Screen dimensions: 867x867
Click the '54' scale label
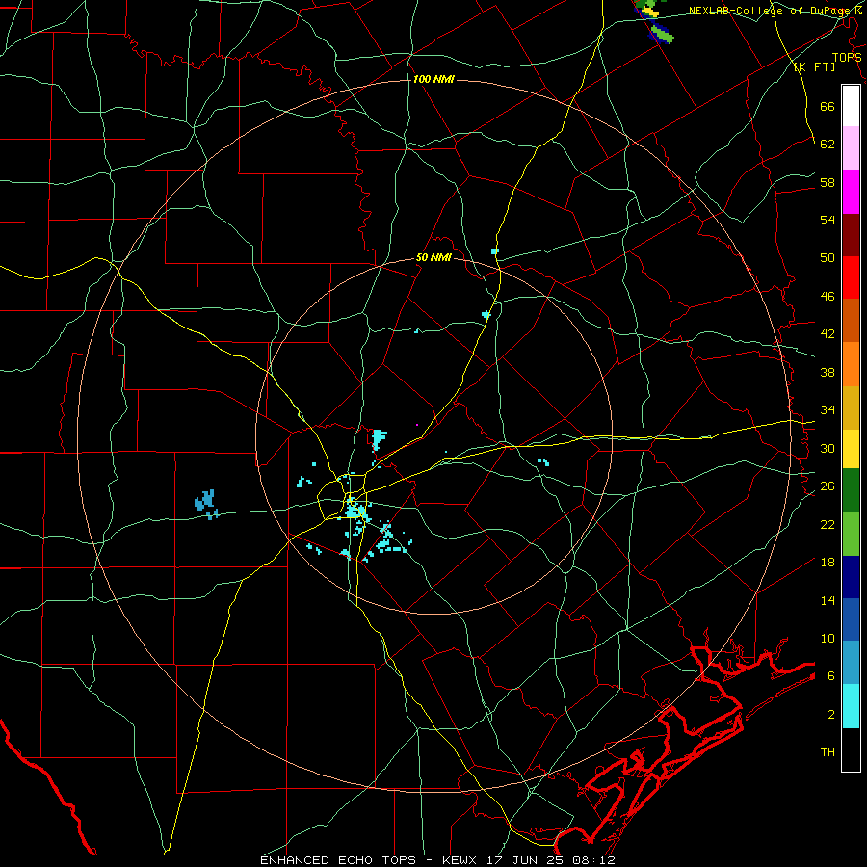(828, 220)
